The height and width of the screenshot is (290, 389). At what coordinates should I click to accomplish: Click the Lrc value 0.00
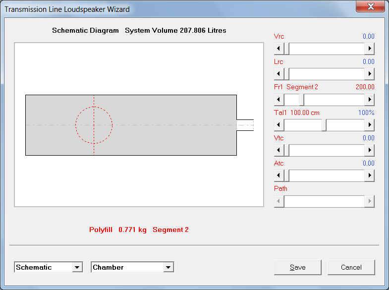click(368, 61)
